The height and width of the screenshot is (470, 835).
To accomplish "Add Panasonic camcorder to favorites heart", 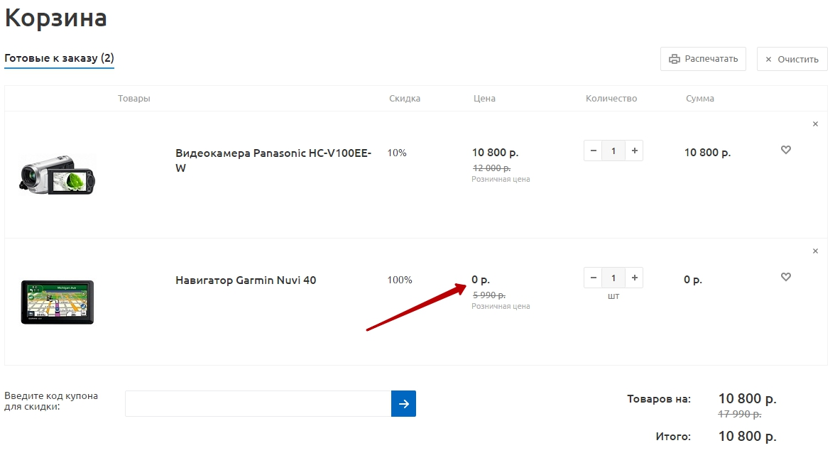I will pyautogui.click(x=786, y=150).
